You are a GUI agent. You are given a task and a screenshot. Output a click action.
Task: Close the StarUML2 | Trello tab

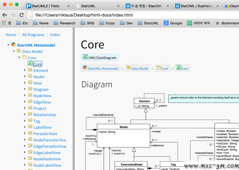click(68, 6)
